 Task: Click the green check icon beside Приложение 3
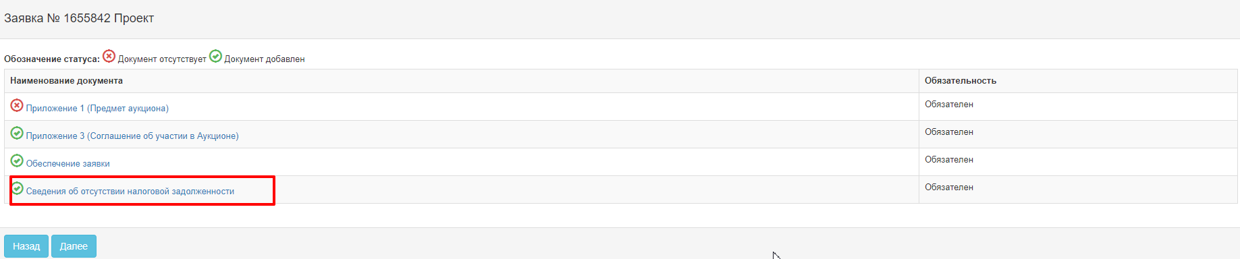tap(17, 133)
